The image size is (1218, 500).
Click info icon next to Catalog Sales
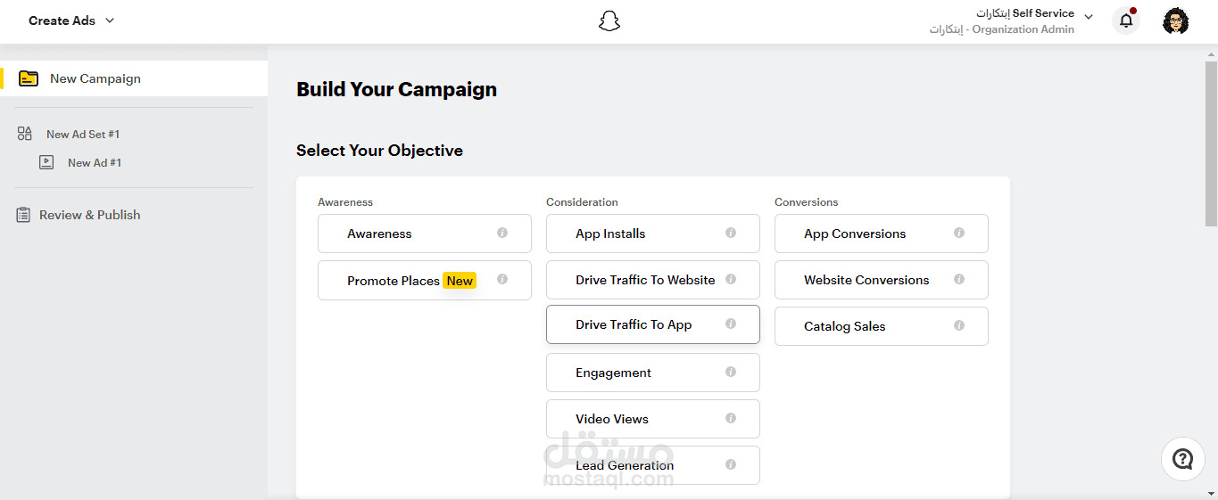[959, 325]
